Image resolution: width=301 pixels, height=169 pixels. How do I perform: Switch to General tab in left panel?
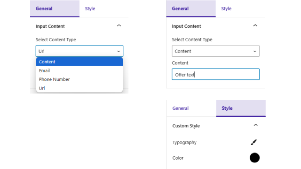click(x=55, y=8)
